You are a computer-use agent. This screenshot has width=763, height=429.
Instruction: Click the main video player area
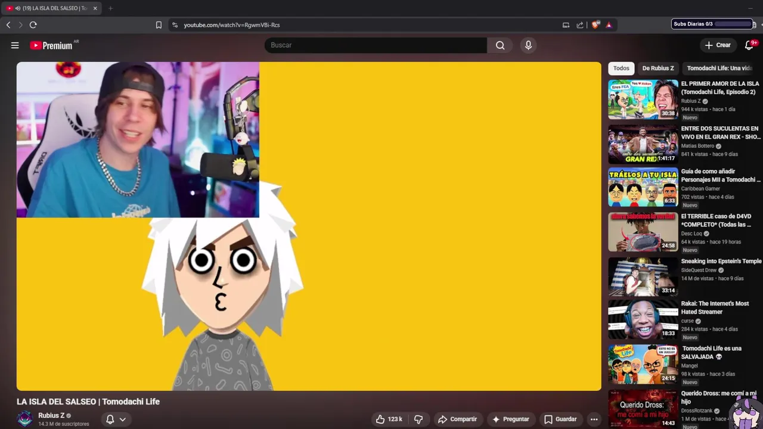[309, 226]
